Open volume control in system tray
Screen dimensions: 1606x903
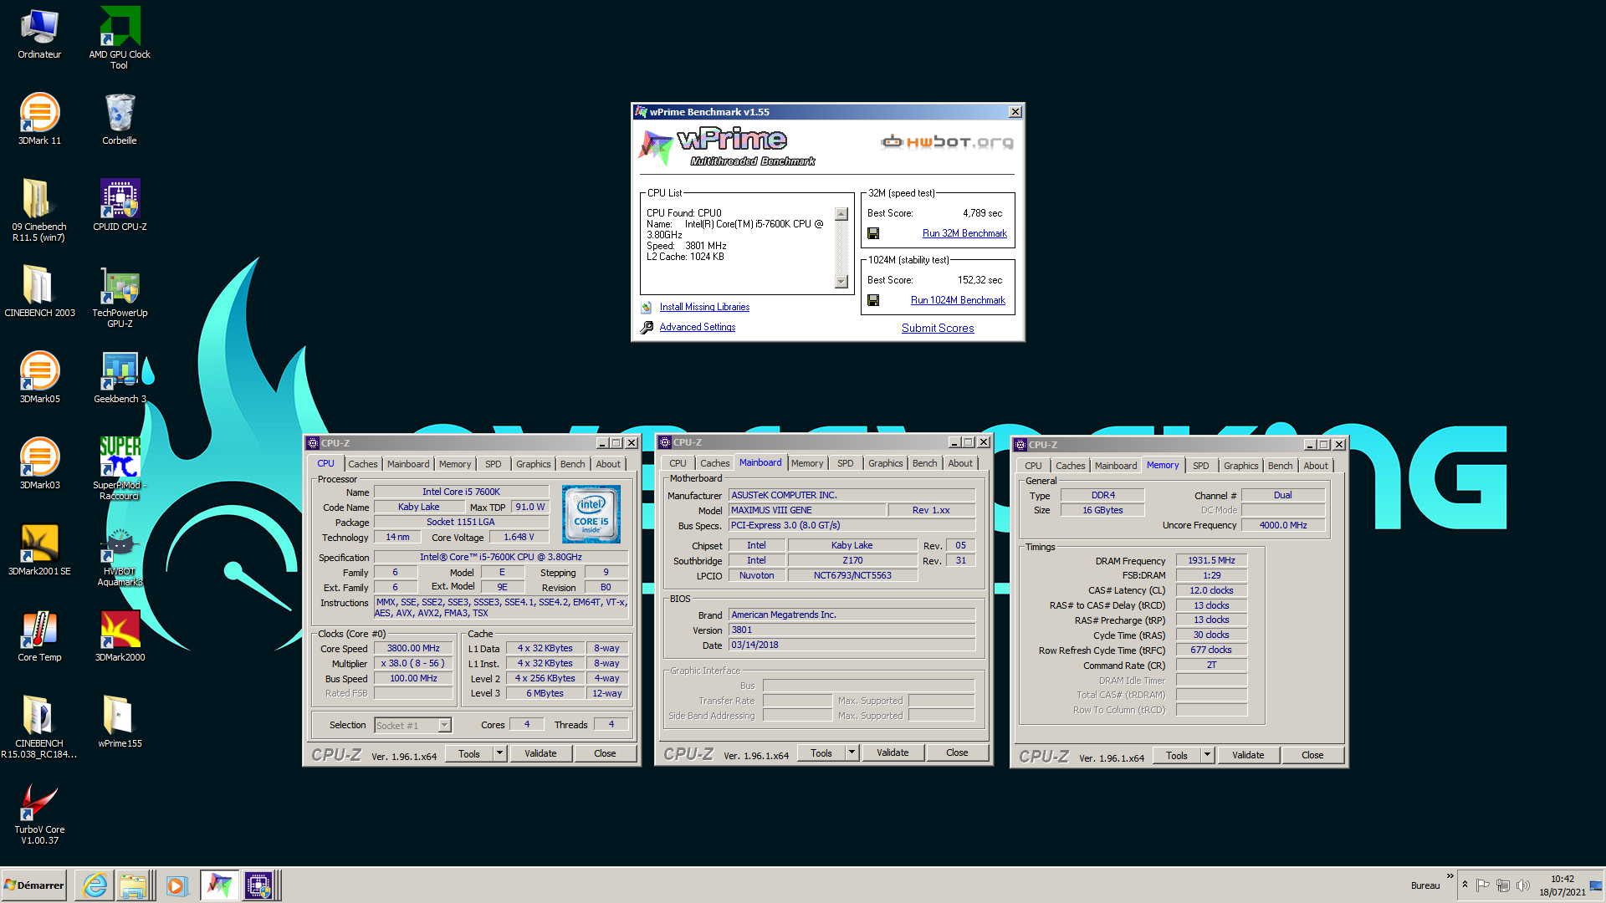click(1522, 885)
